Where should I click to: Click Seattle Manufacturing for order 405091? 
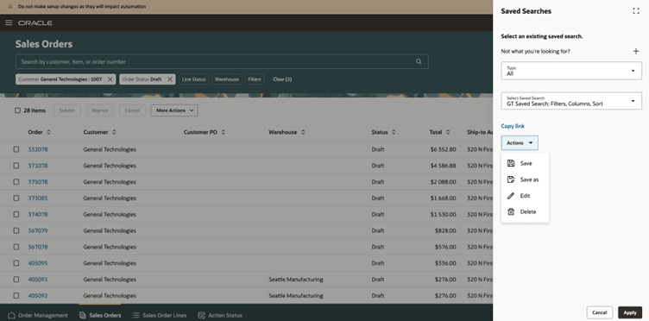point(295,280)
